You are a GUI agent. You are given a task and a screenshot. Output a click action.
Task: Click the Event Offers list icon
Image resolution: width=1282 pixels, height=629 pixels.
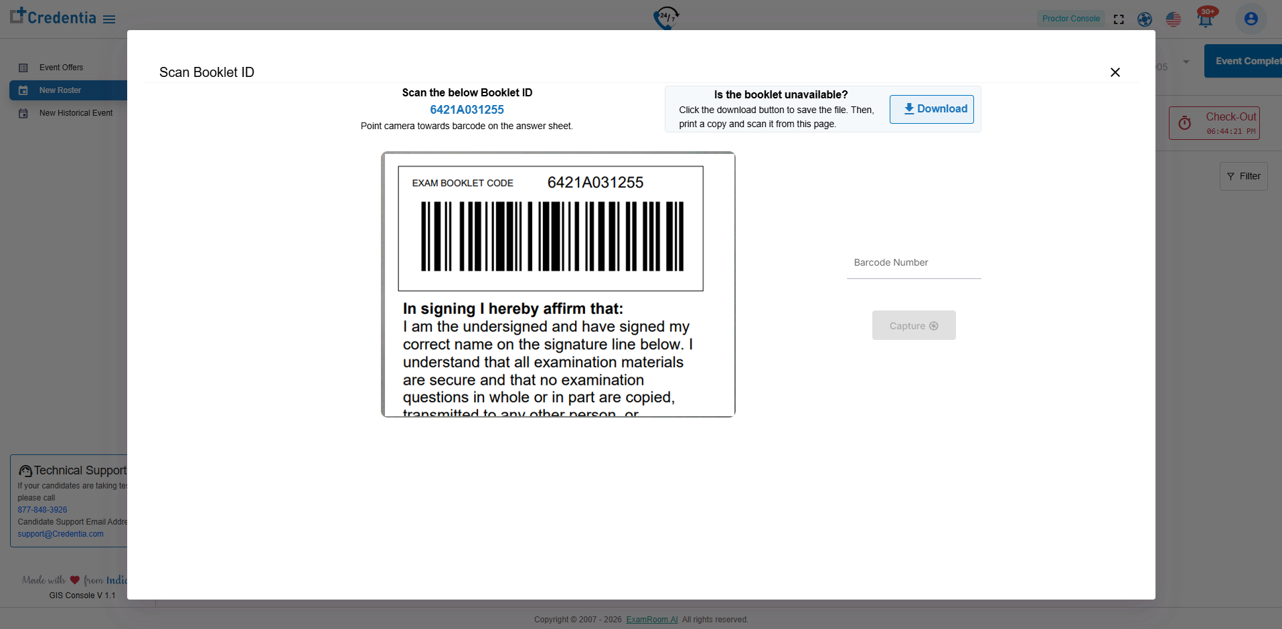23,68
